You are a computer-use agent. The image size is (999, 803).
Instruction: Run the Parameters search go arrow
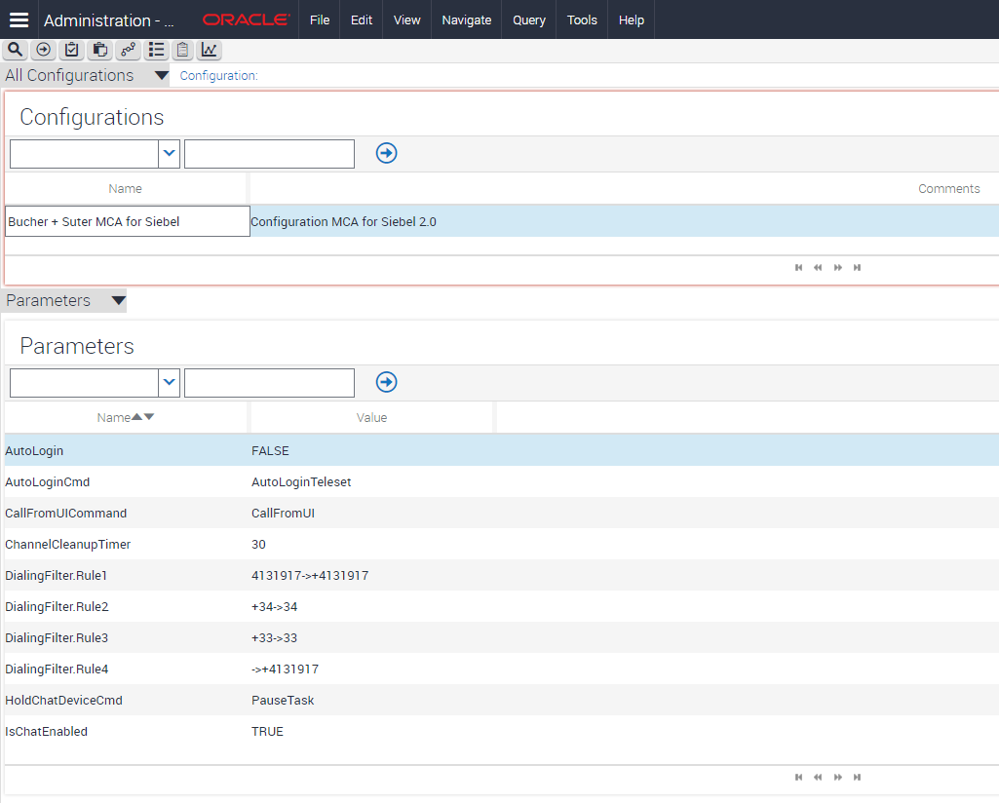[x=386, y=382]
